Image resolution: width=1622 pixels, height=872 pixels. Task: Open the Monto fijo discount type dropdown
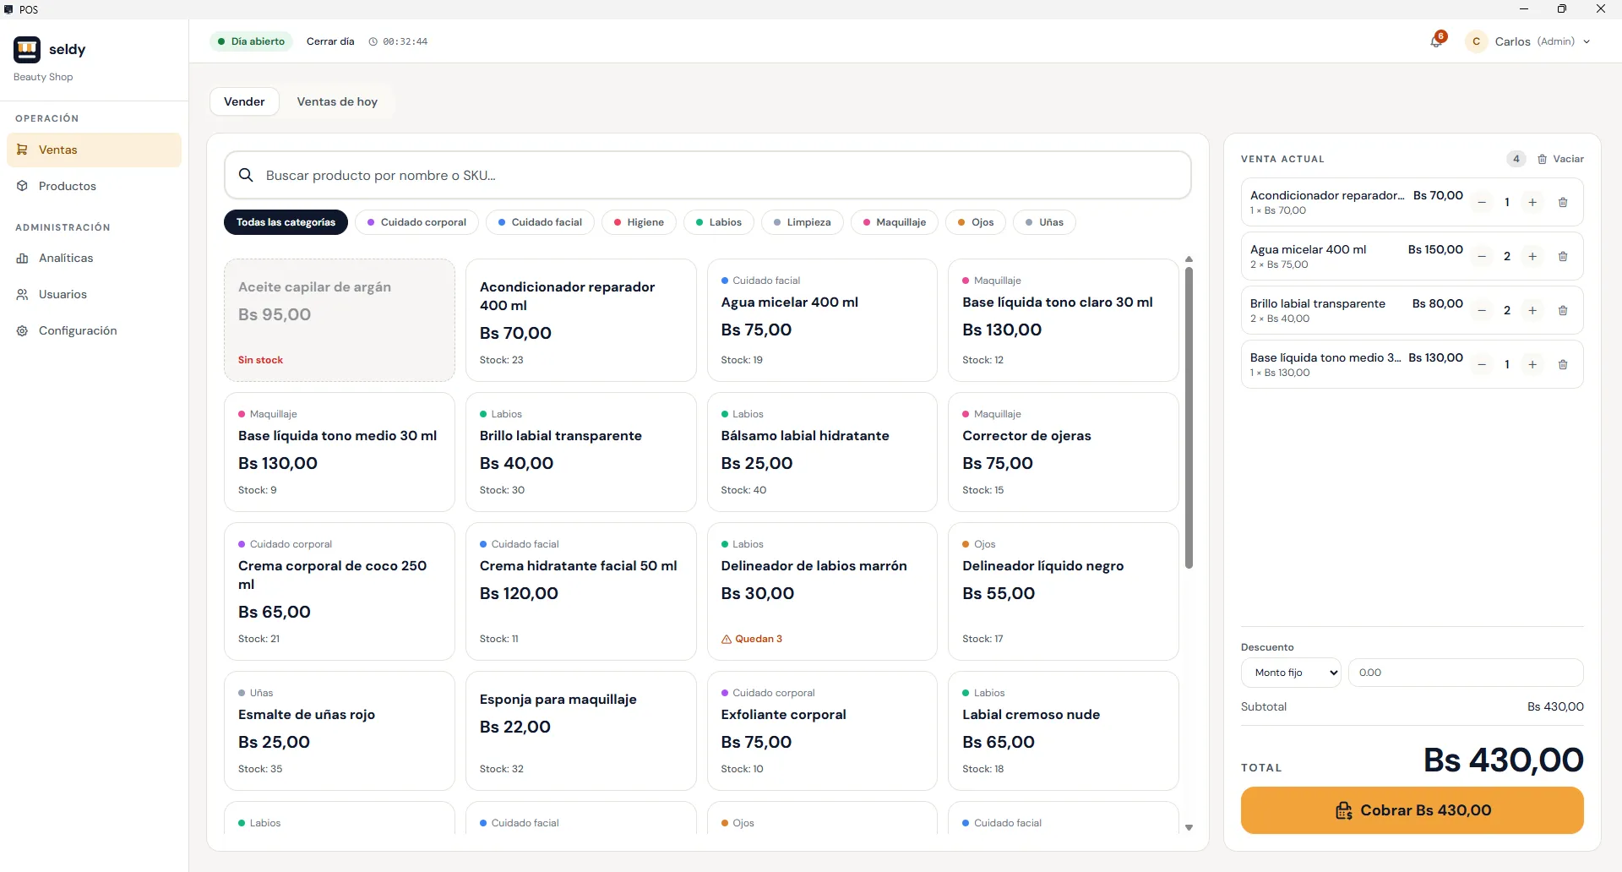coord(1291,673)
